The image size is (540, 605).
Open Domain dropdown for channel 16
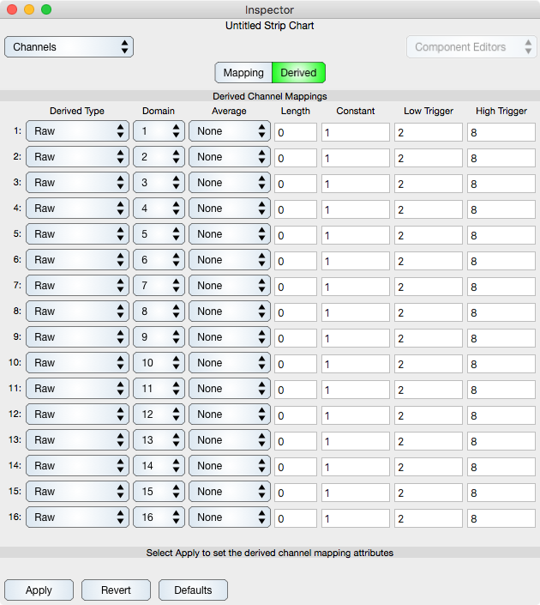159,517
